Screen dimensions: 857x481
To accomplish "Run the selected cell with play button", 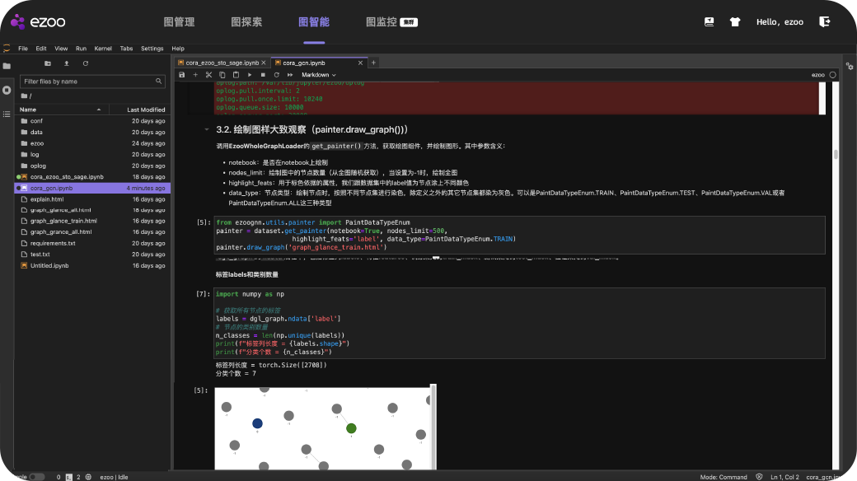I will (x=250, y=75).
